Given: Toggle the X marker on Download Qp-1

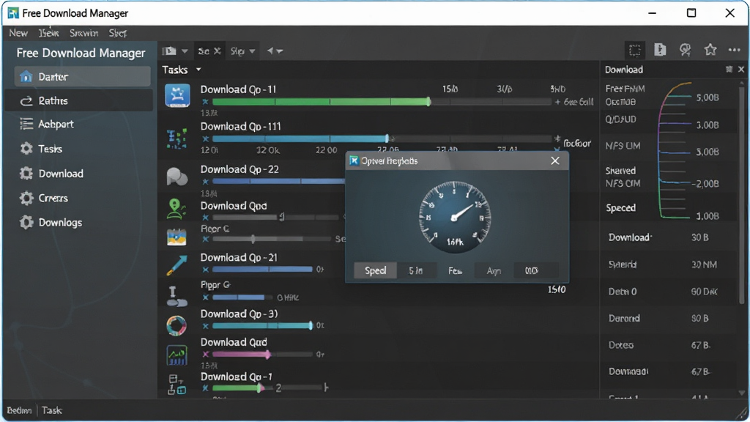Looking at the screenshot, I should (x=205, y=388).
